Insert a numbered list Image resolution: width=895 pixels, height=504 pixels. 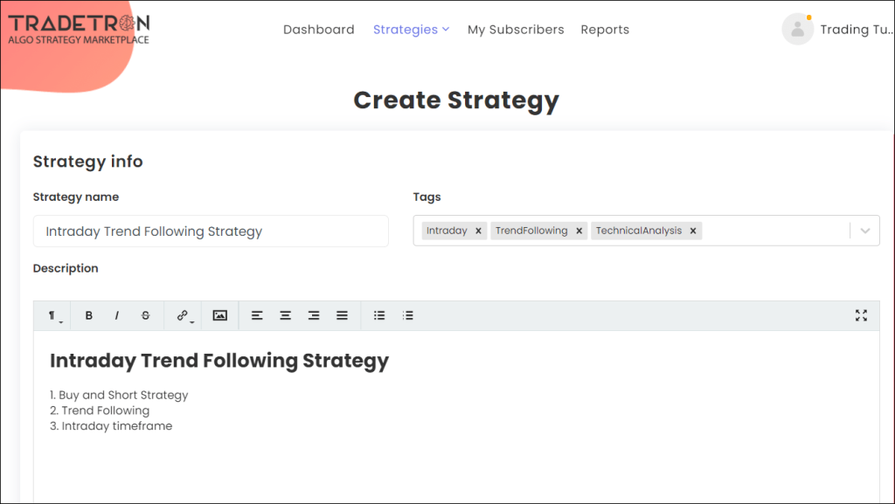tap(408, 315)
